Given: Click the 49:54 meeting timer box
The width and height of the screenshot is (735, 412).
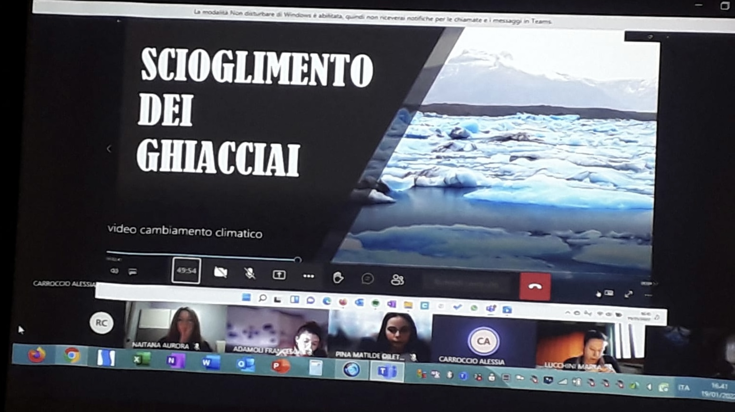Looking at the screenshot, I should pos(186,271).
